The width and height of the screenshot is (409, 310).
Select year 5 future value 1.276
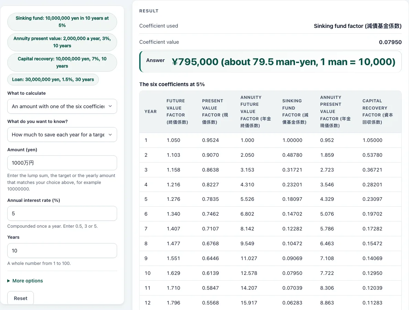click(173, 199)
